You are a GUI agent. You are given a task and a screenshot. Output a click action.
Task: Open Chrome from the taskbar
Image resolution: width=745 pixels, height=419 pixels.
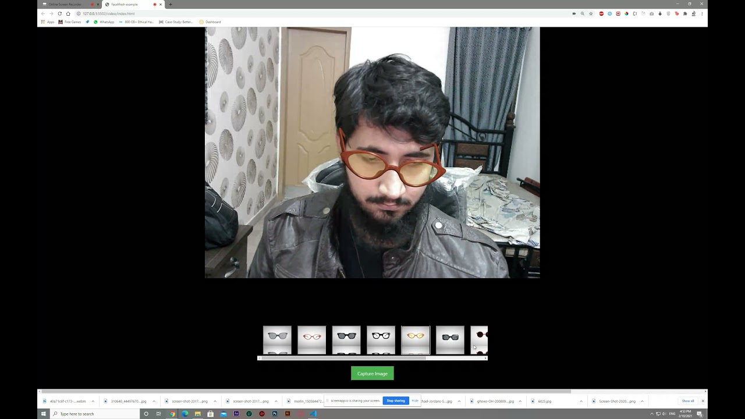pos(172,414)
